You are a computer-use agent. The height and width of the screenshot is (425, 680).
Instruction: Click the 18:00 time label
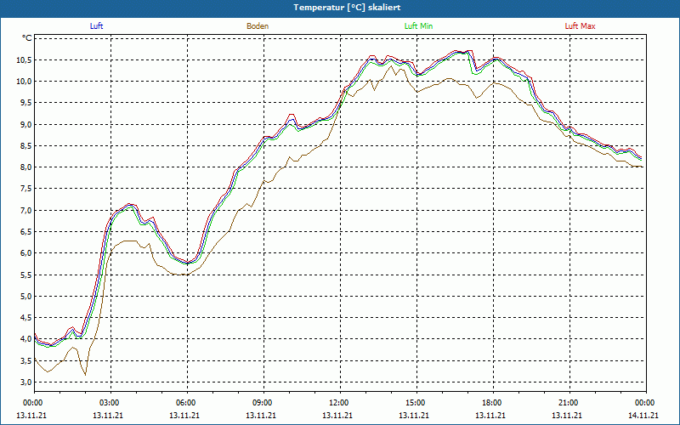(x=493, y=403)
